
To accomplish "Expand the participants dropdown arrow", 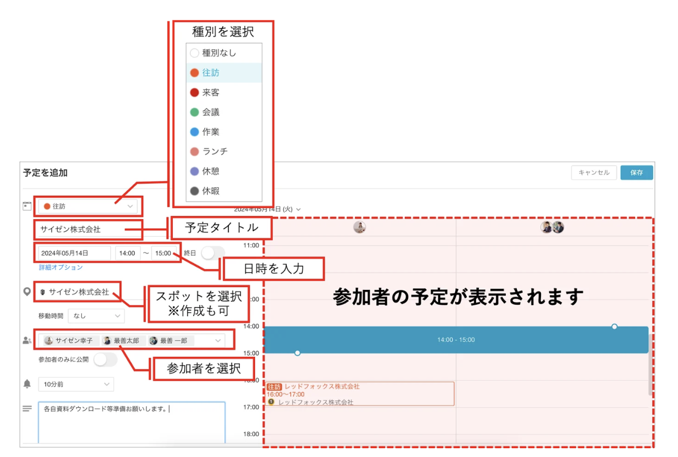I will (x=218, y=340).
